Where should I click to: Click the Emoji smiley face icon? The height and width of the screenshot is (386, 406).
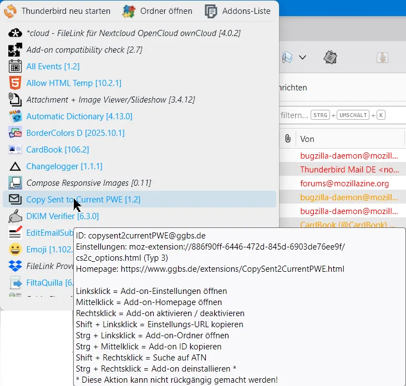click(15, 250)
